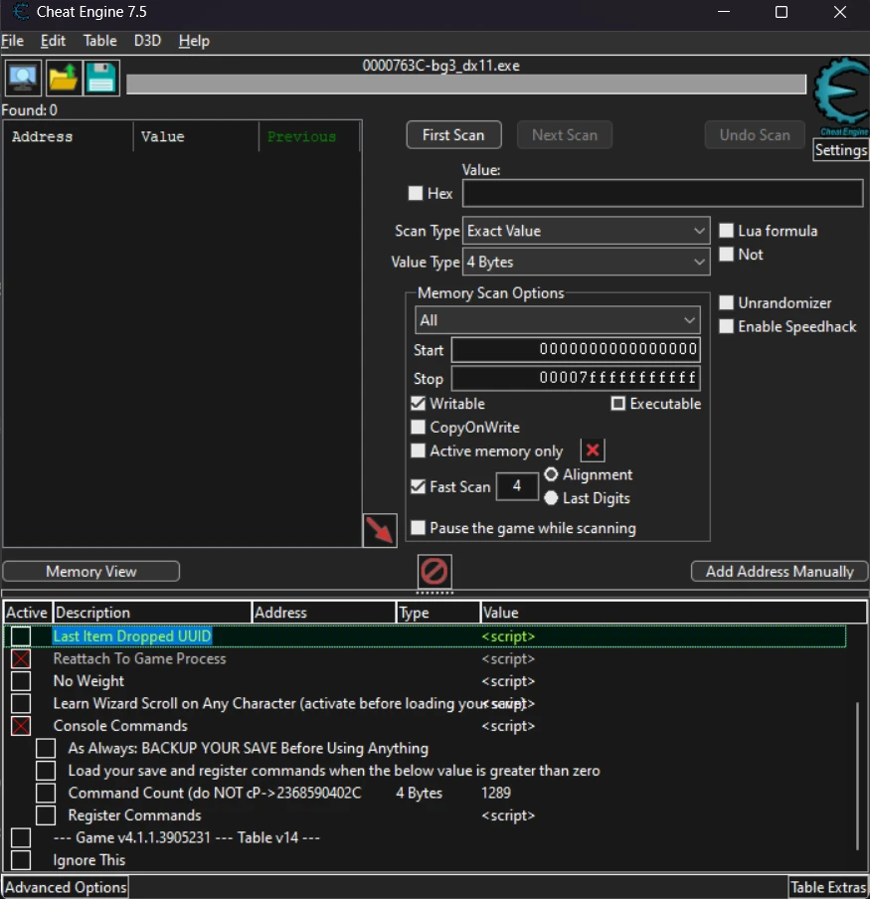Click the Cheat Engine logo icon
This screenshot has height=899, width=870.
(840, 97)
